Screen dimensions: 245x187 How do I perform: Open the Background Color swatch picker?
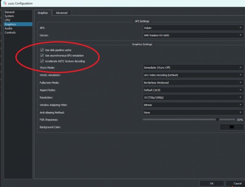click(x=232, y=127)
